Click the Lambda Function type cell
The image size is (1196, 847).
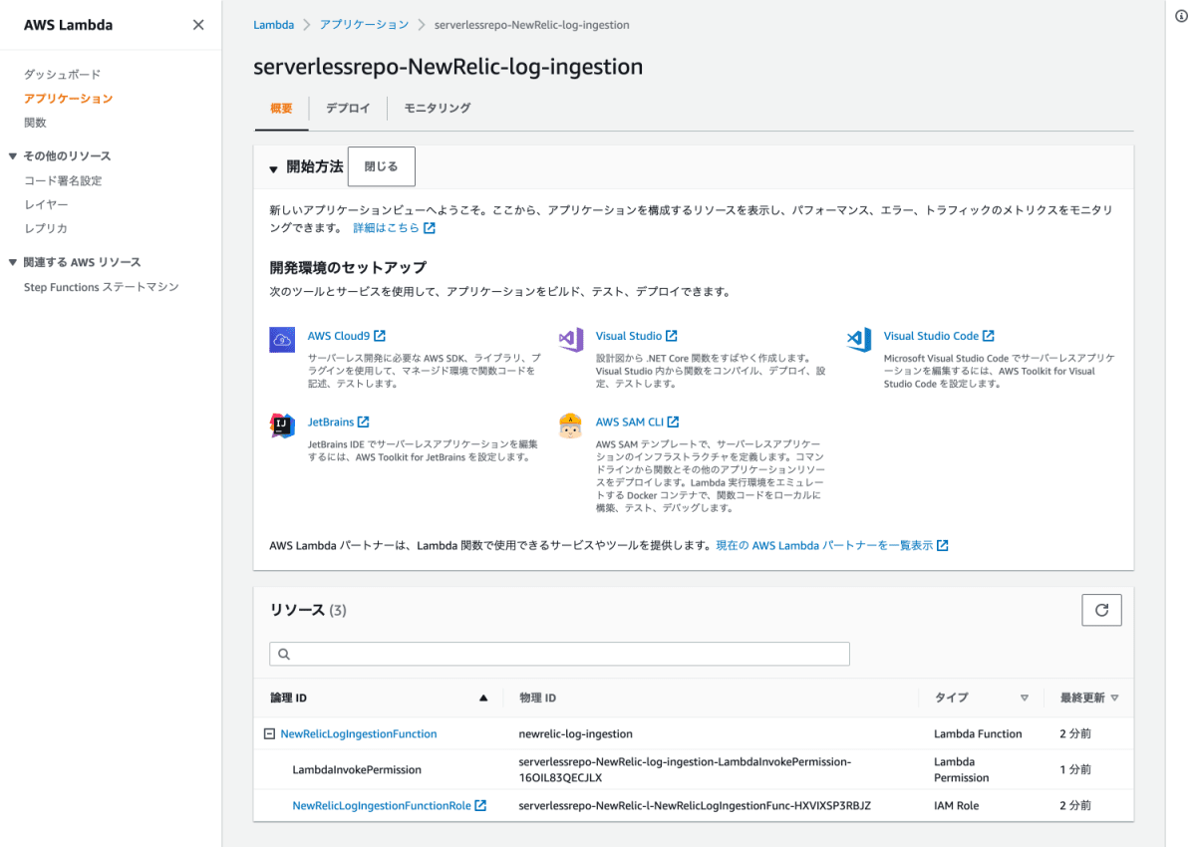978,733
